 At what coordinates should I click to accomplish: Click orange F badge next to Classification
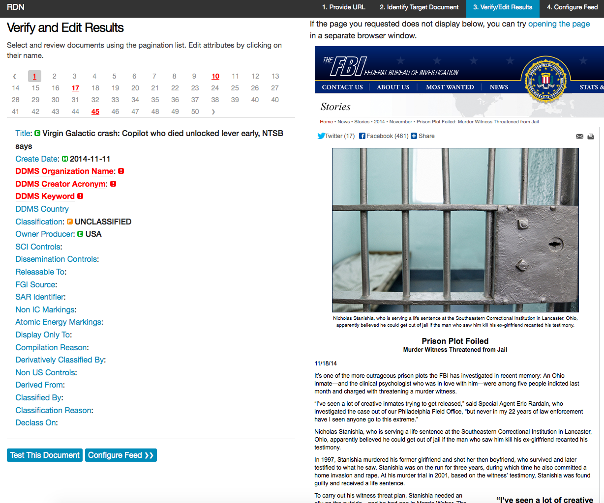tap(70, 222)
